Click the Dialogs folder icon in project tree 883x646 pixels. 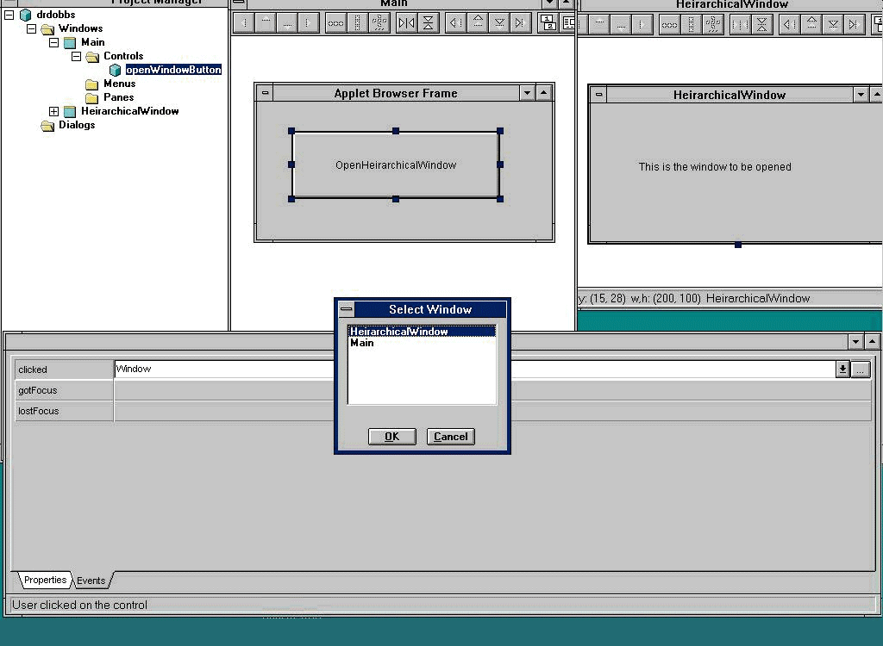click(48, 126)
